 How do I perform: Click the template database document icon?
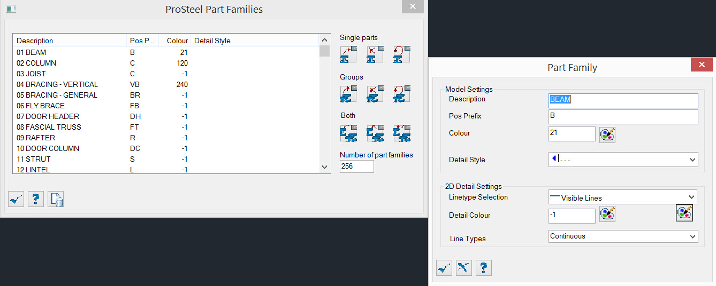[x=56, y=199]
